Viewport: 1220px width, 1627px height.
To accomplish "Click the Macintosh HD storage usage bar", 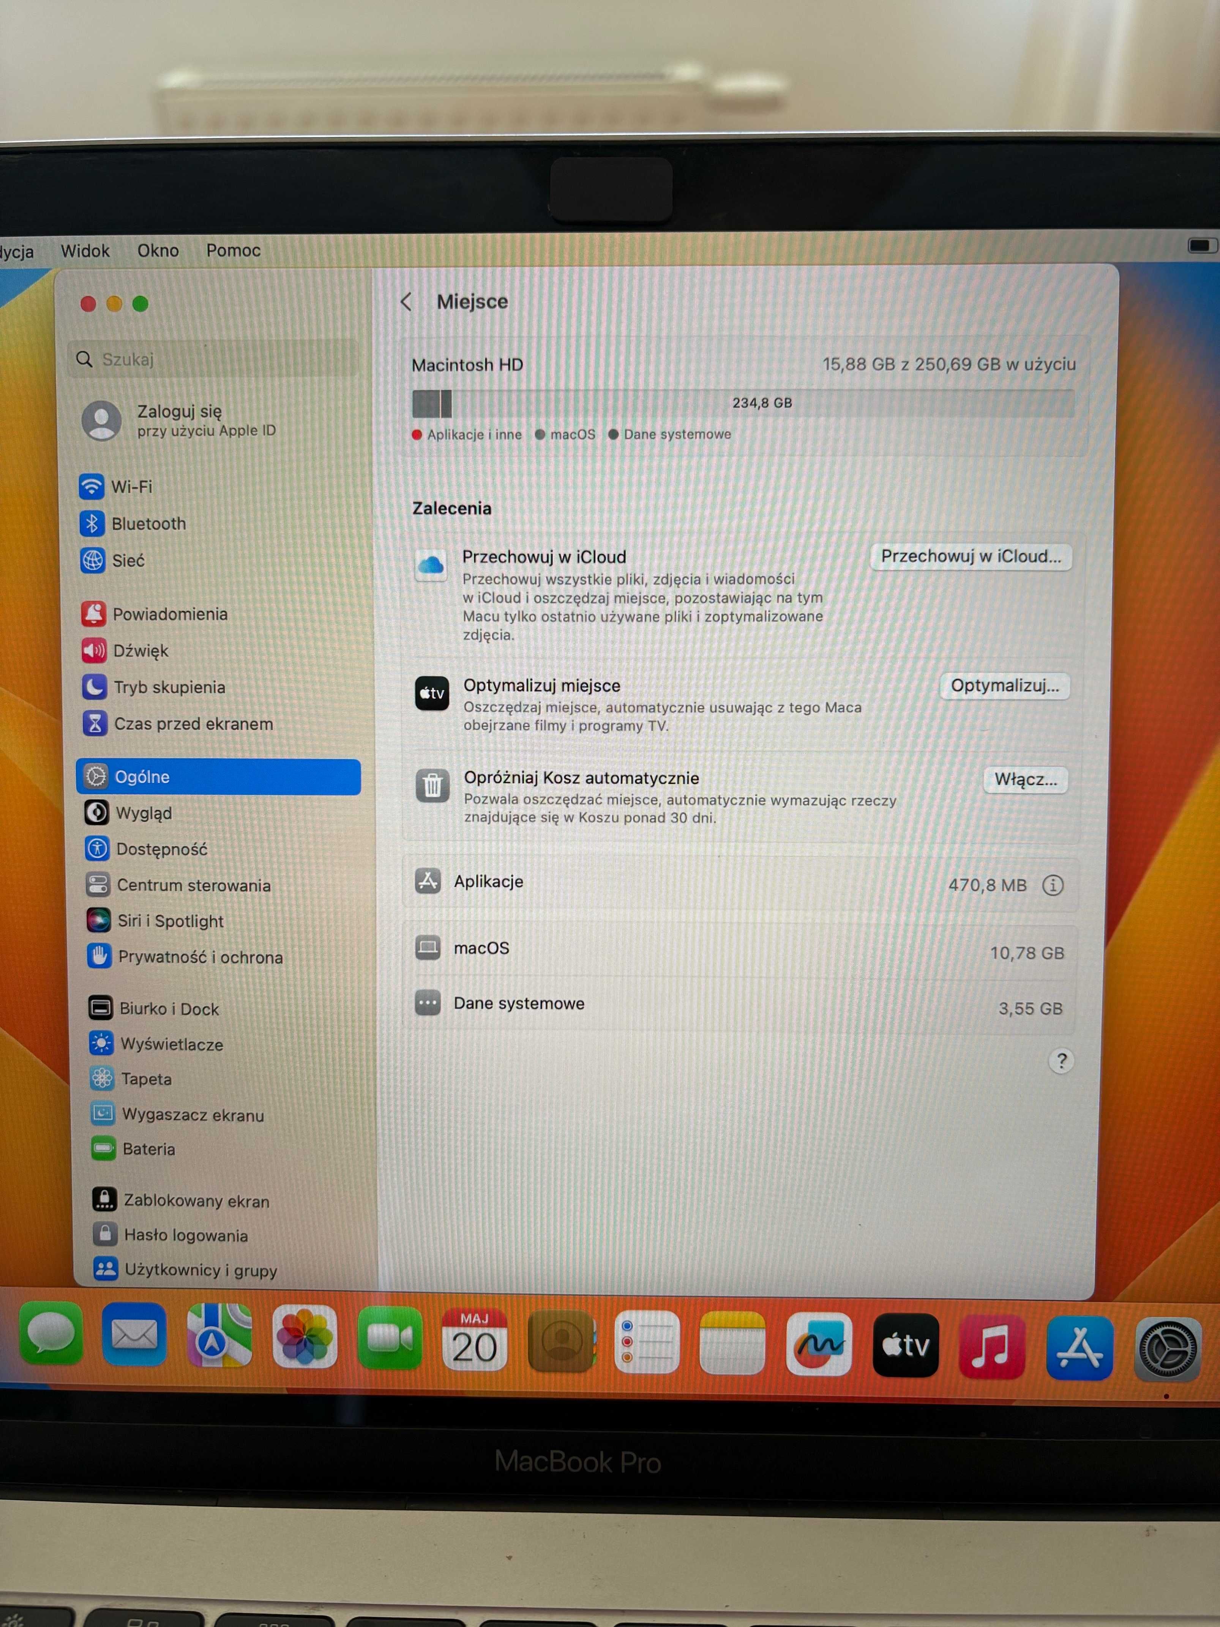I will click(x=743, y=403).
